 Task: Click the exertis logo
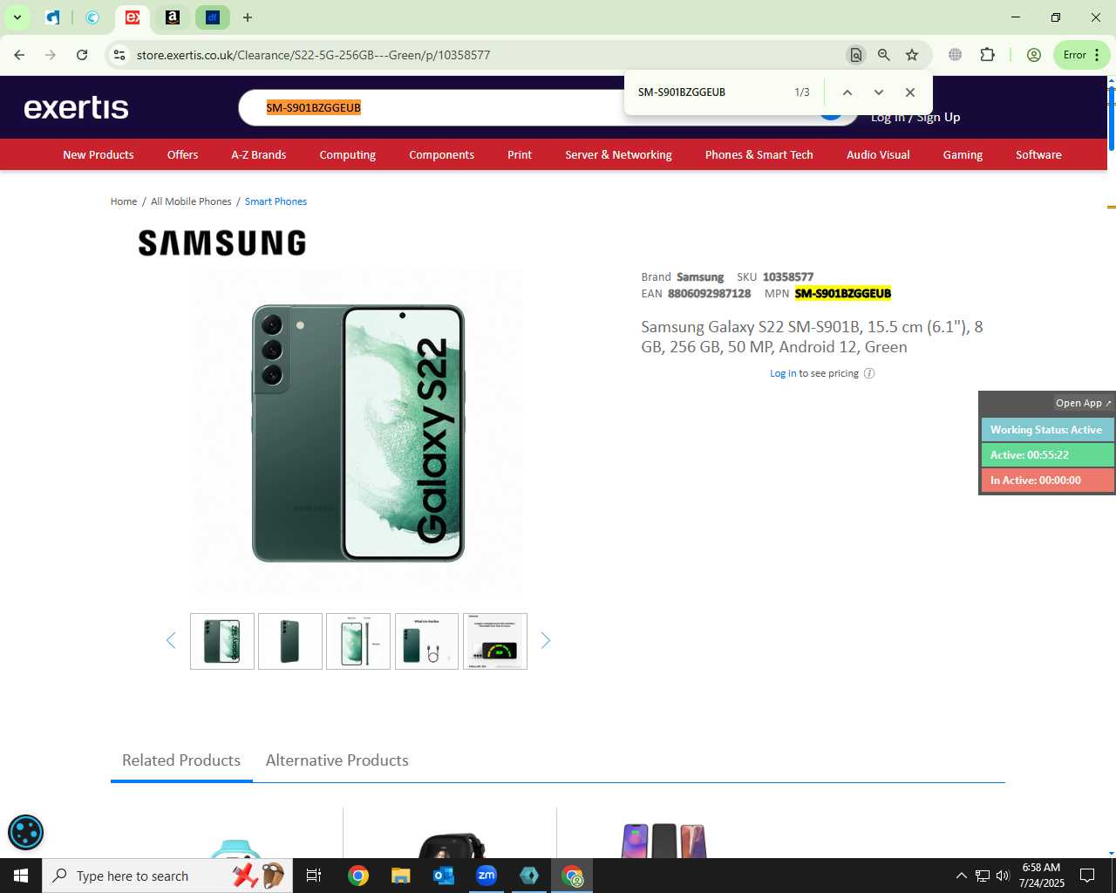(77, 107)
